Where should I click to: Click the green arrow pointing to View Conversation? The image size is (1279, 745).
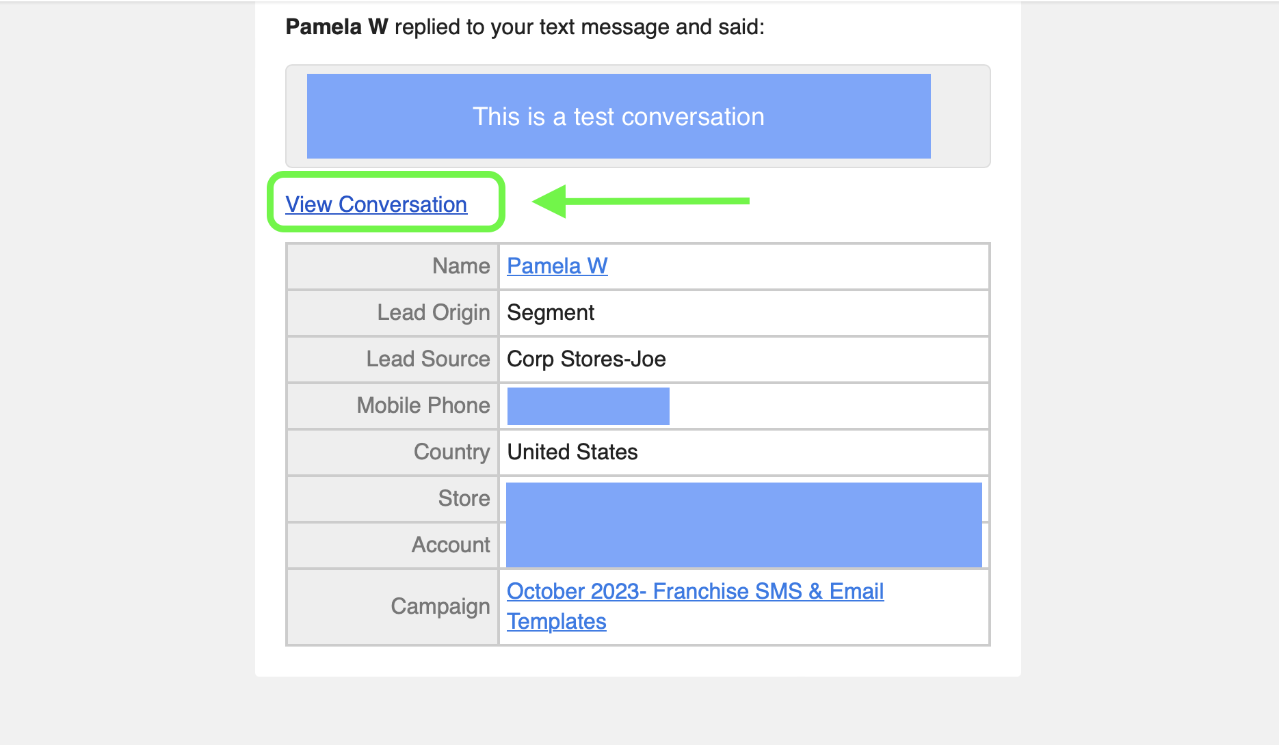tap(641, 201)
